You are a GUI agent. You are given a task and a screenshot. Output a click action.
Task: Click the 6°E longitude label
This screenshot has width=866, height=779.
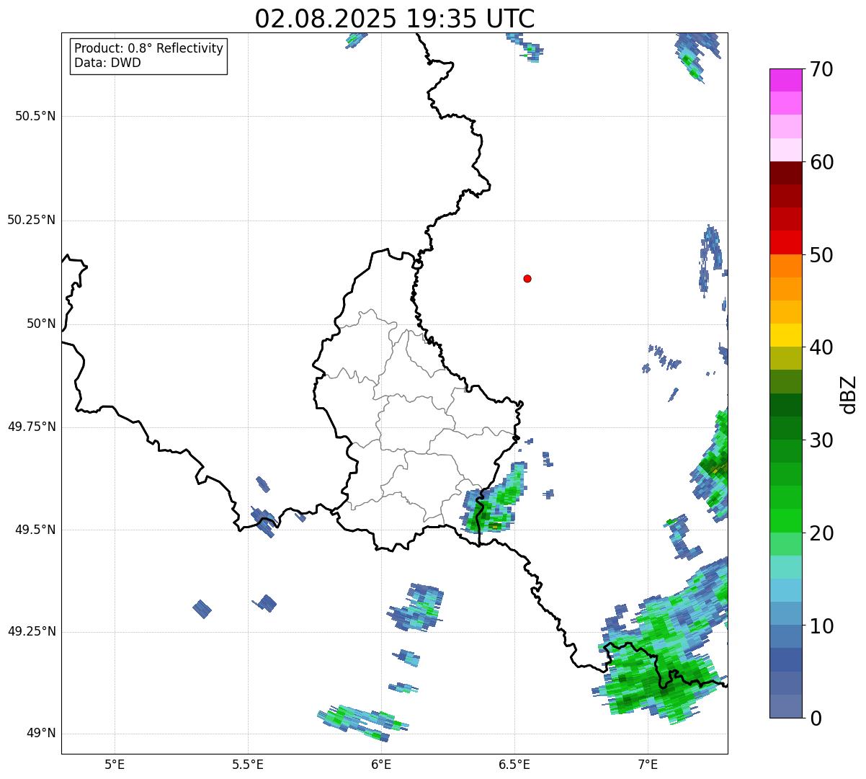381,764
